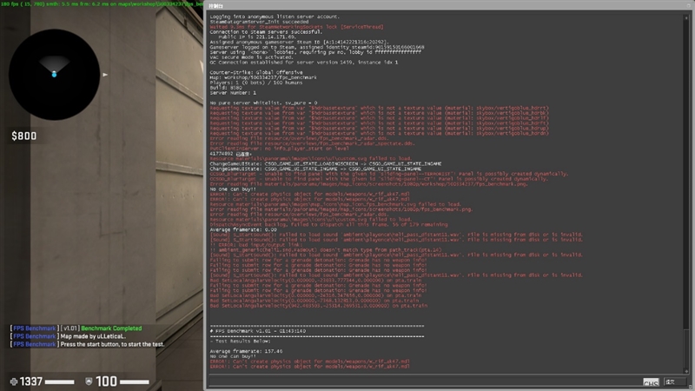Click the armor shield icon
The width and height of the screenshot is (695, 391).
click(x=89, y=381)
